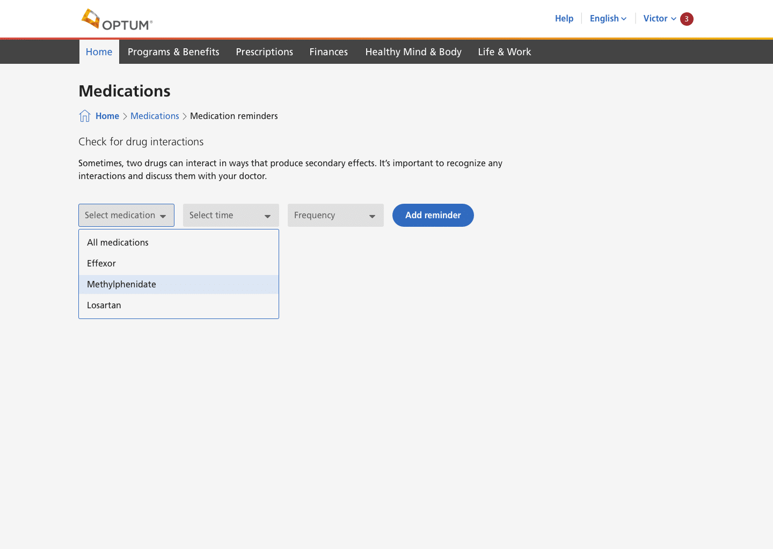Click the home icon in breadcrumb
773x549 pixels.
point(84,116)
